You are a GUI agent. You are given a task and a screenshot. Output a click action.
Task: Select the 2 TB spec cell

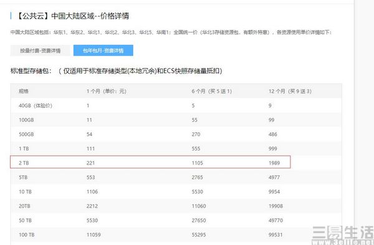click(x=24, y=163)
